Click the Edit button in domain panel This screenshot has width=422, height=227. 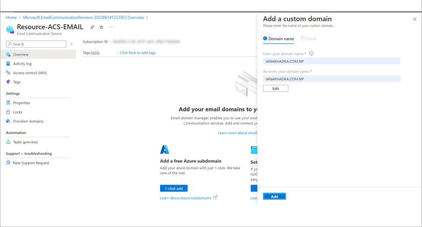tap(276, 89)
